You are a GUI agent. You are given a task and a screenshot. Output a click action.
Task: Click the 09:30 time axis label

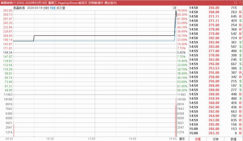[x=9, y=139]
